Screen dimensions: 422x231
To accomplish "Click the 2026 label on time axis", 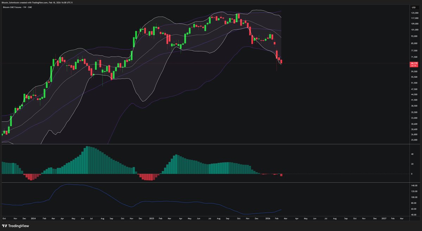I will pos(267,218).
